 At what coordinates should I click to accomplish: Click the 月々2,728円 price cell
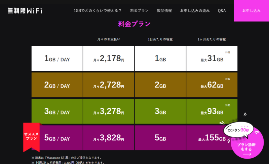[109, 85]
